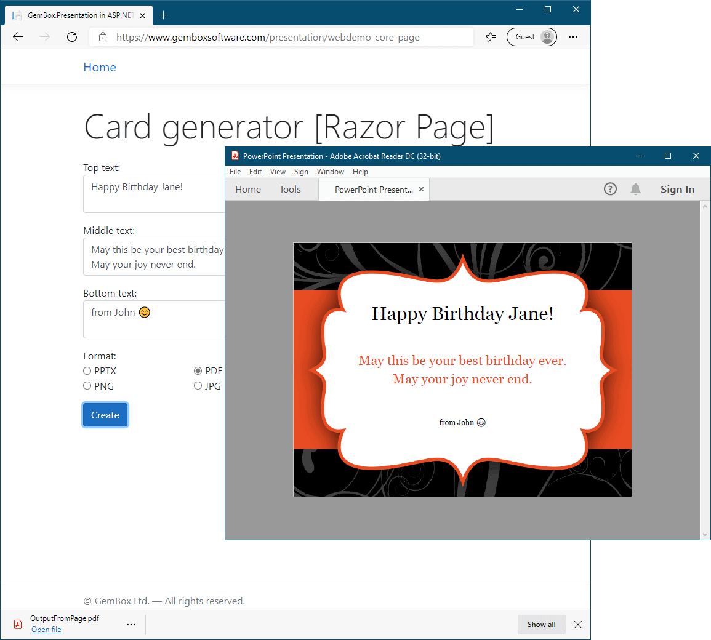Switch to the Tools tab in Acrobat

(x=290, y=190)
